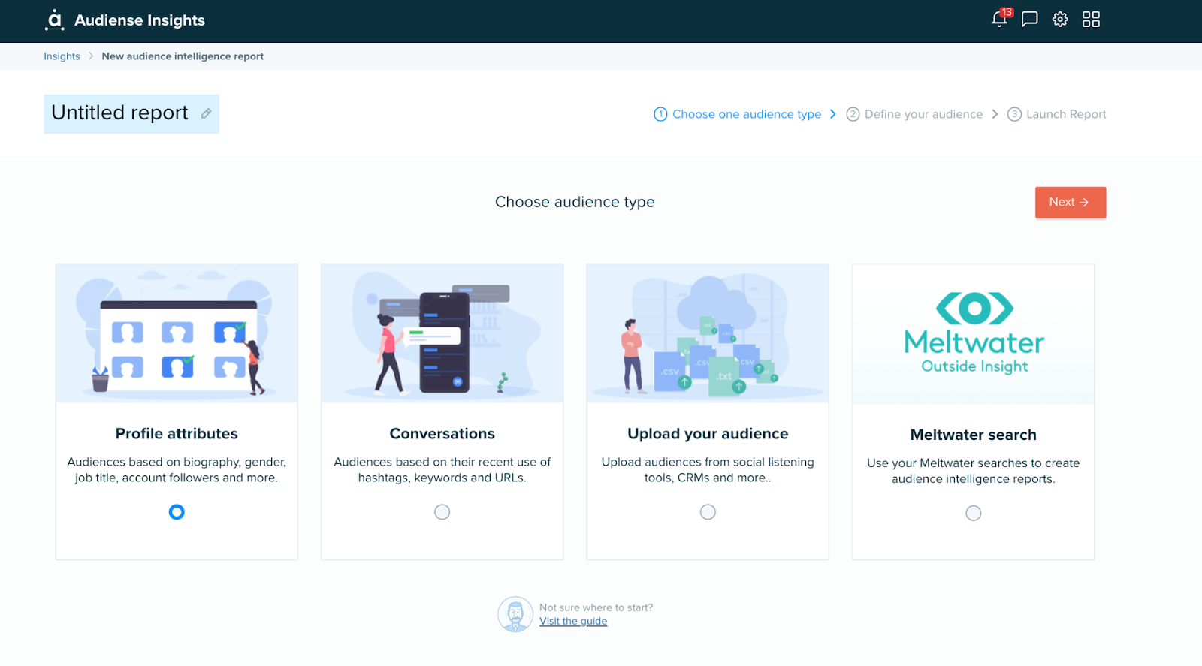Click the Meltwater search heading
The image size is (1202, 666).
click(974, 435)
